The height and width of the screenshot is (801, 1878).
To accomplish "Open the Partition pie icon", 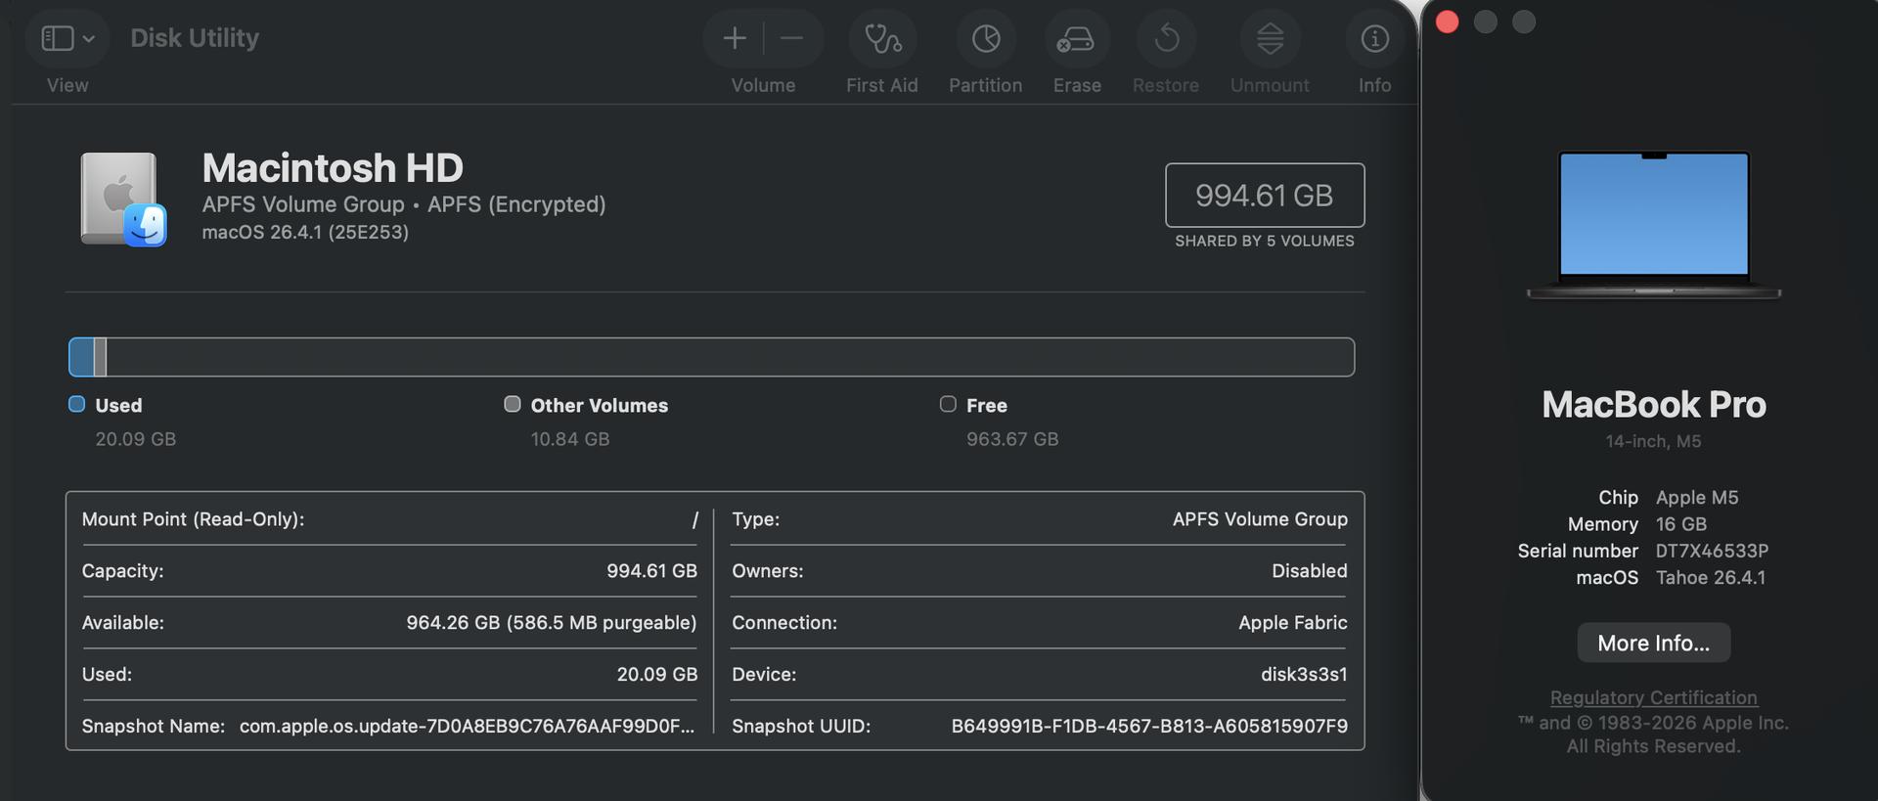I will click(986, 38).
